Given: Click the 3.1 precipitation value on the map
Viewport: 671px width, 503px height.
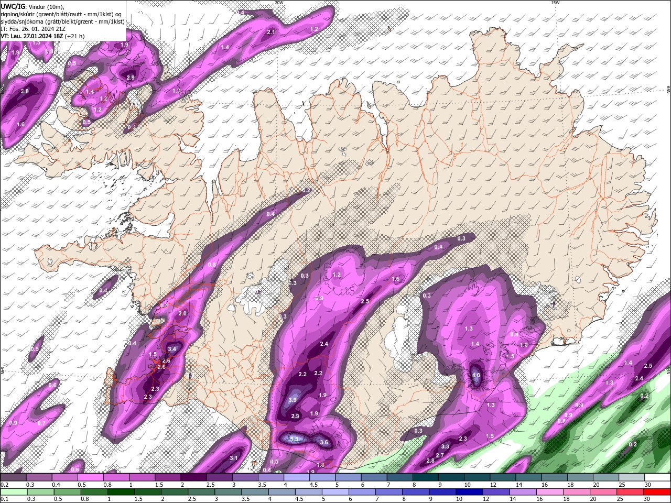Looking at the screenshot, I should coord(234,458).
